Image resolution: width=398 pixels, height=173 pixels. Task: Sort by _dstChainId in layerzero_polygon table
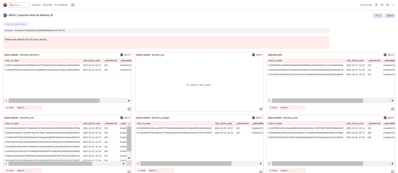pos(242,124)
